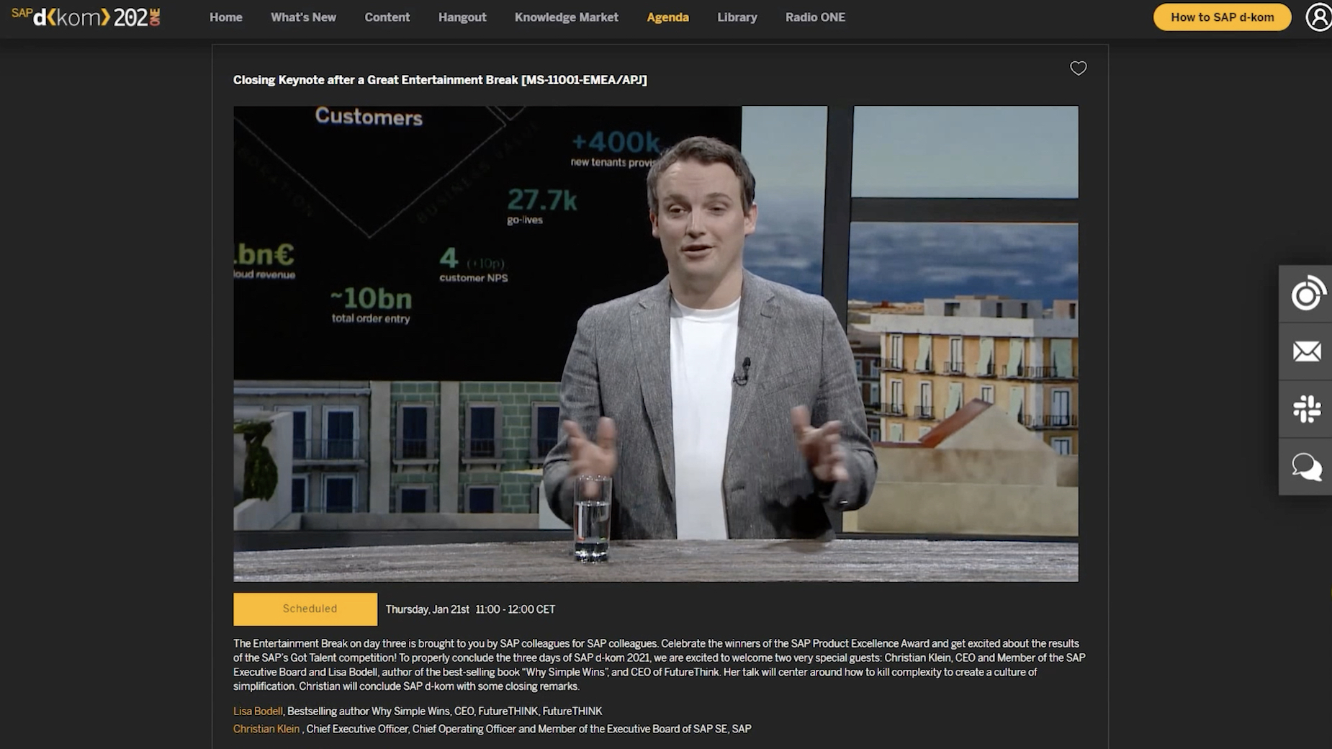Go to the Home menu item
The width and height of the screenshot is (1332, 749).
[225, 17]
